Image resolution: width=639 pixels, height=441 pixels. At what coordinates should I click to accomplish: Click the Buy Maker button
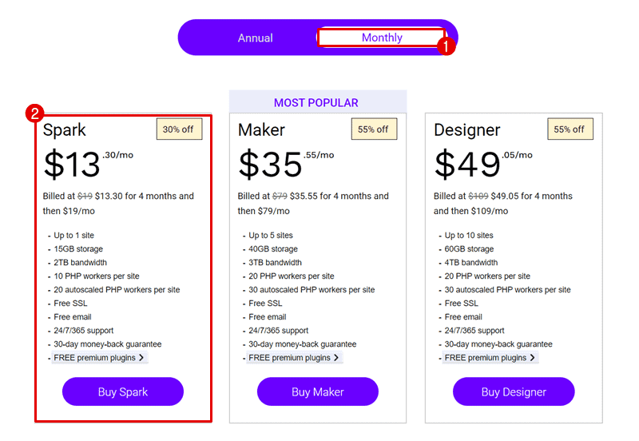click(x=317, y=391)
